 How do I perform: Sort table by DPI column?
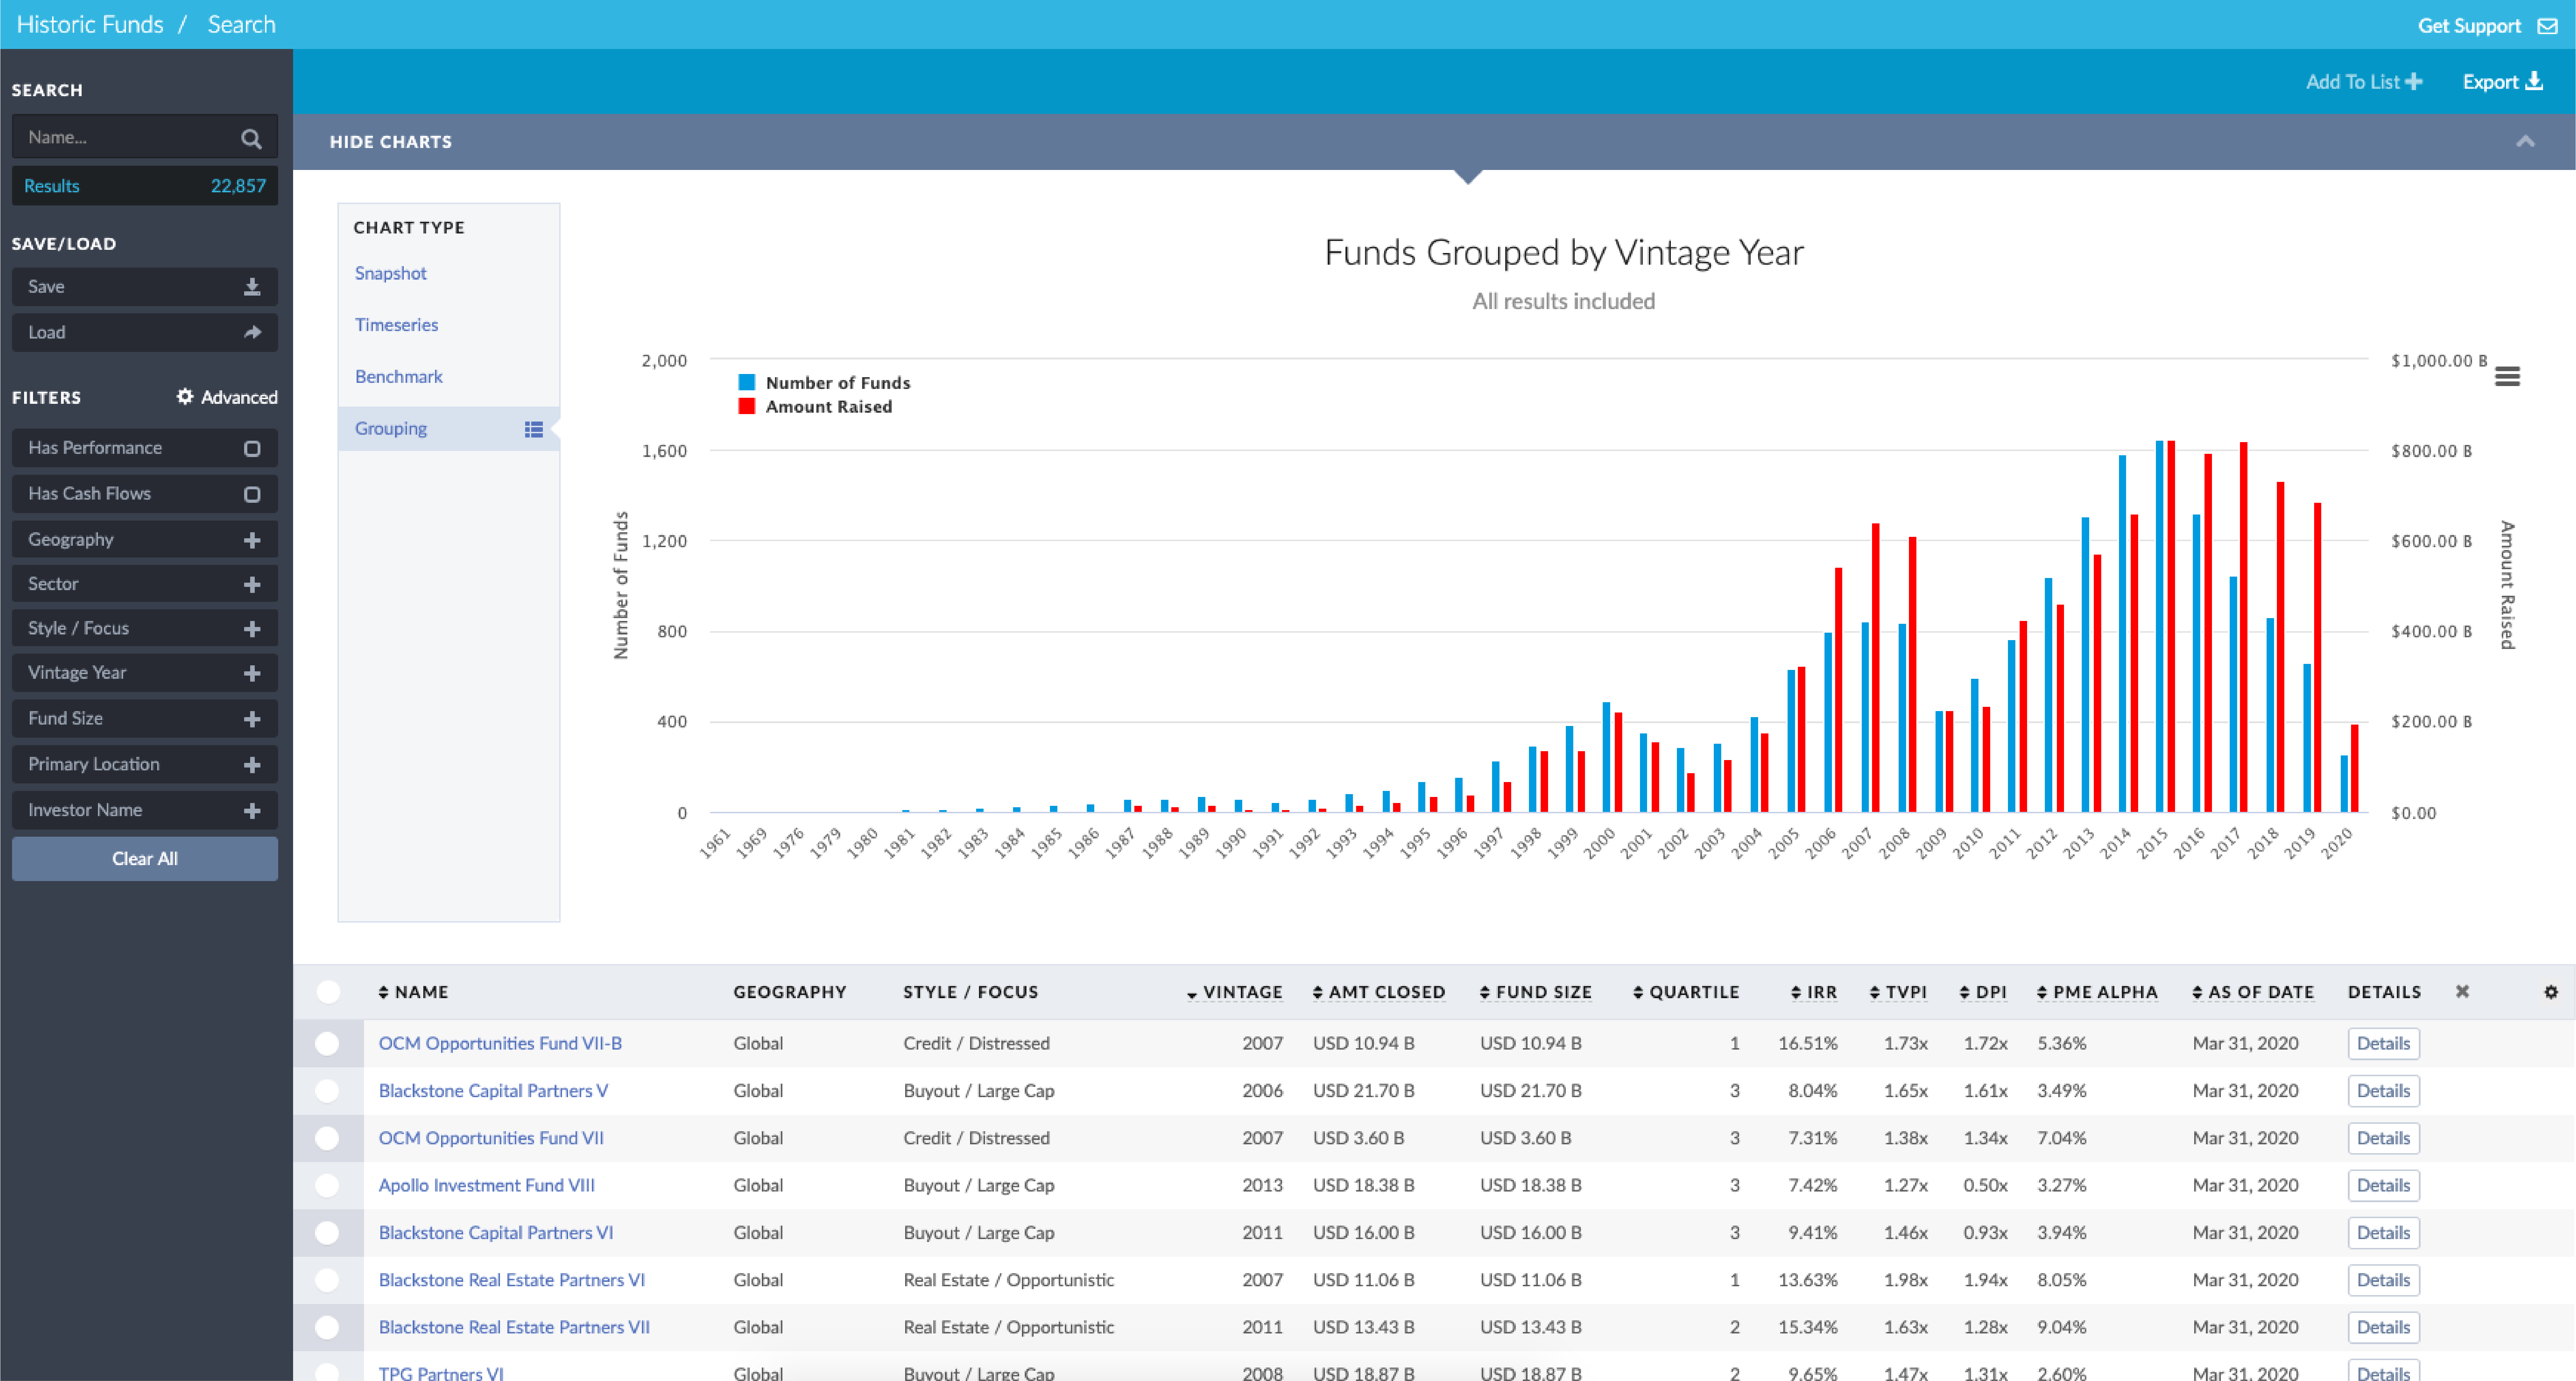pyautogui.click(x=1983, y=992)
